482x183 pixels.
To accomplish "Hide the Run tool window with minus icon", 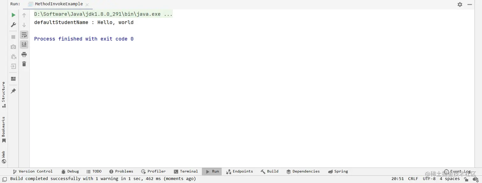I will click(470, 4).
